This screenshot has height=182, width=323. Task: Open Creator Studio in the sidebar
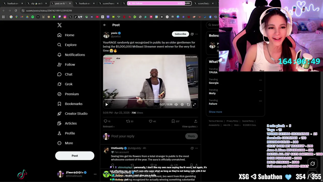(x=72, y=113)
